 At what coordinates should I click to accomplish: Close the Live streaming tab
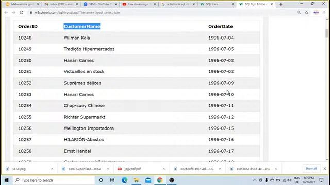coord(155,4)
